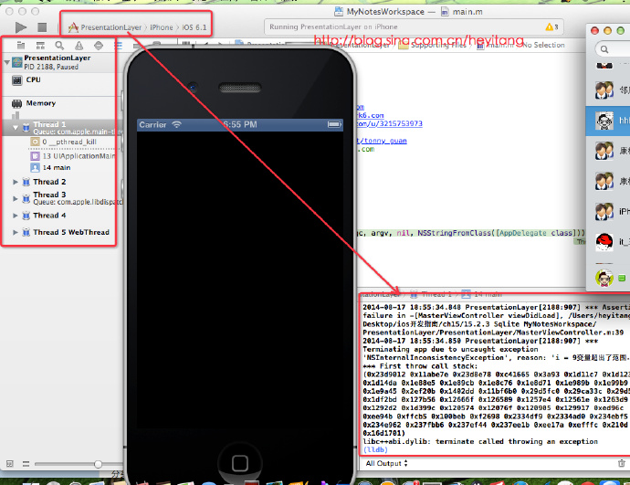Click debug navigator bottom-left filter icon
630x485 pixels.
click(x=10, y=464)
